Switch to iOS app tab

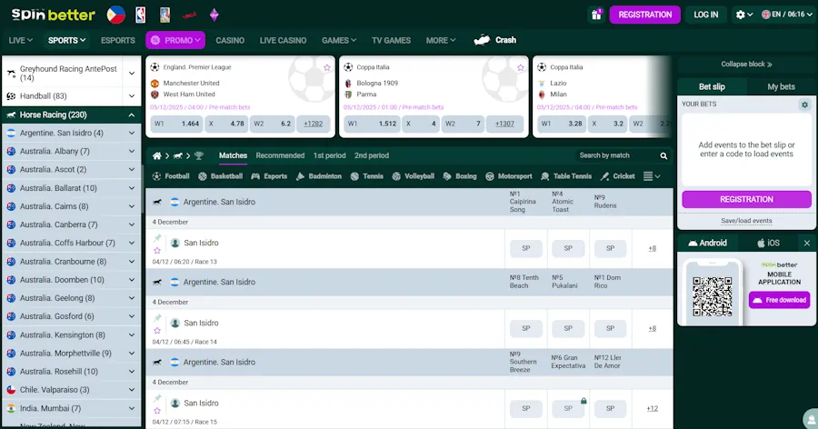pos(768,244)
